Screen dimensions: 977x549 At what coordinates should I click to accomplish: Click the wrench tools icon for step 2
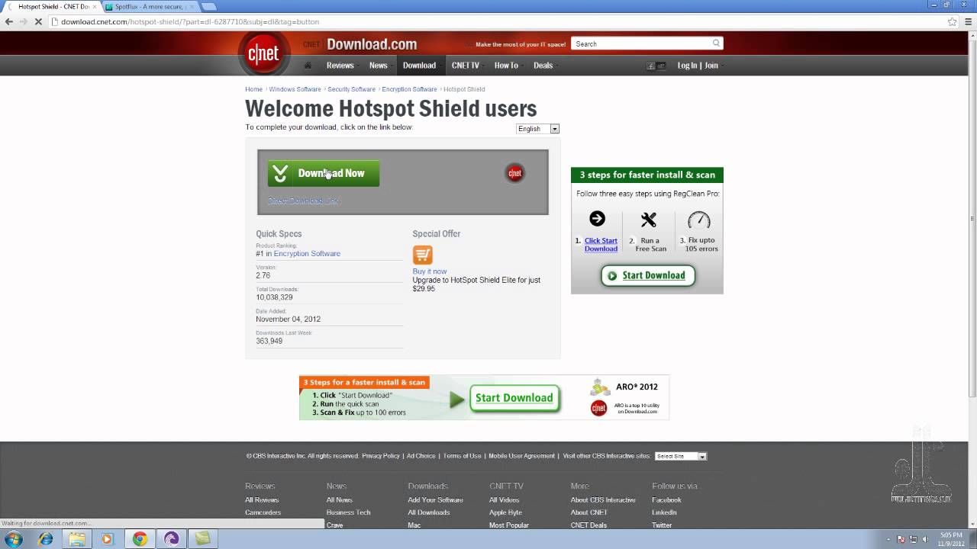coord(649,220)
